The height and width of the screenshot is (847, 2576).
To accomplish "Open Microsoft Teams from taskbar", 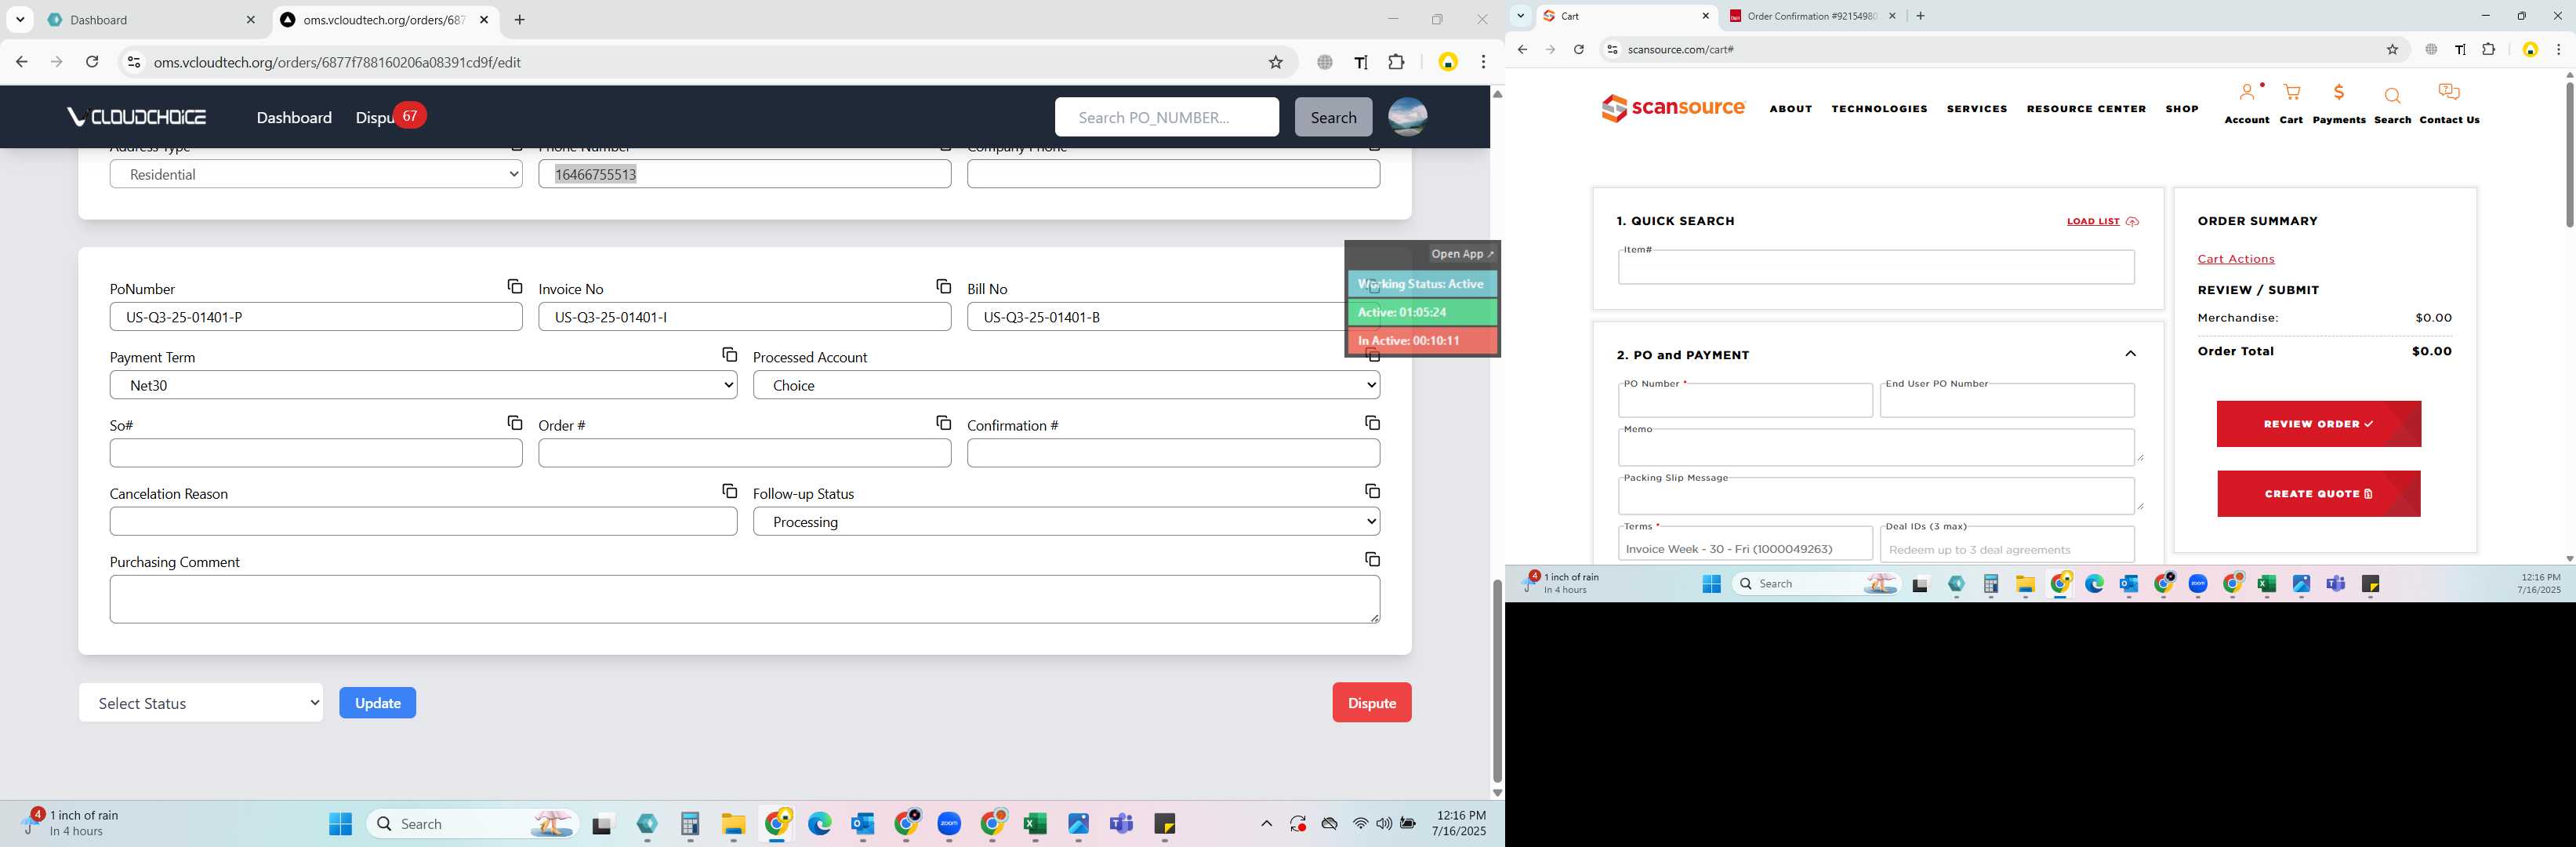I will click(x=1121, y=824).
